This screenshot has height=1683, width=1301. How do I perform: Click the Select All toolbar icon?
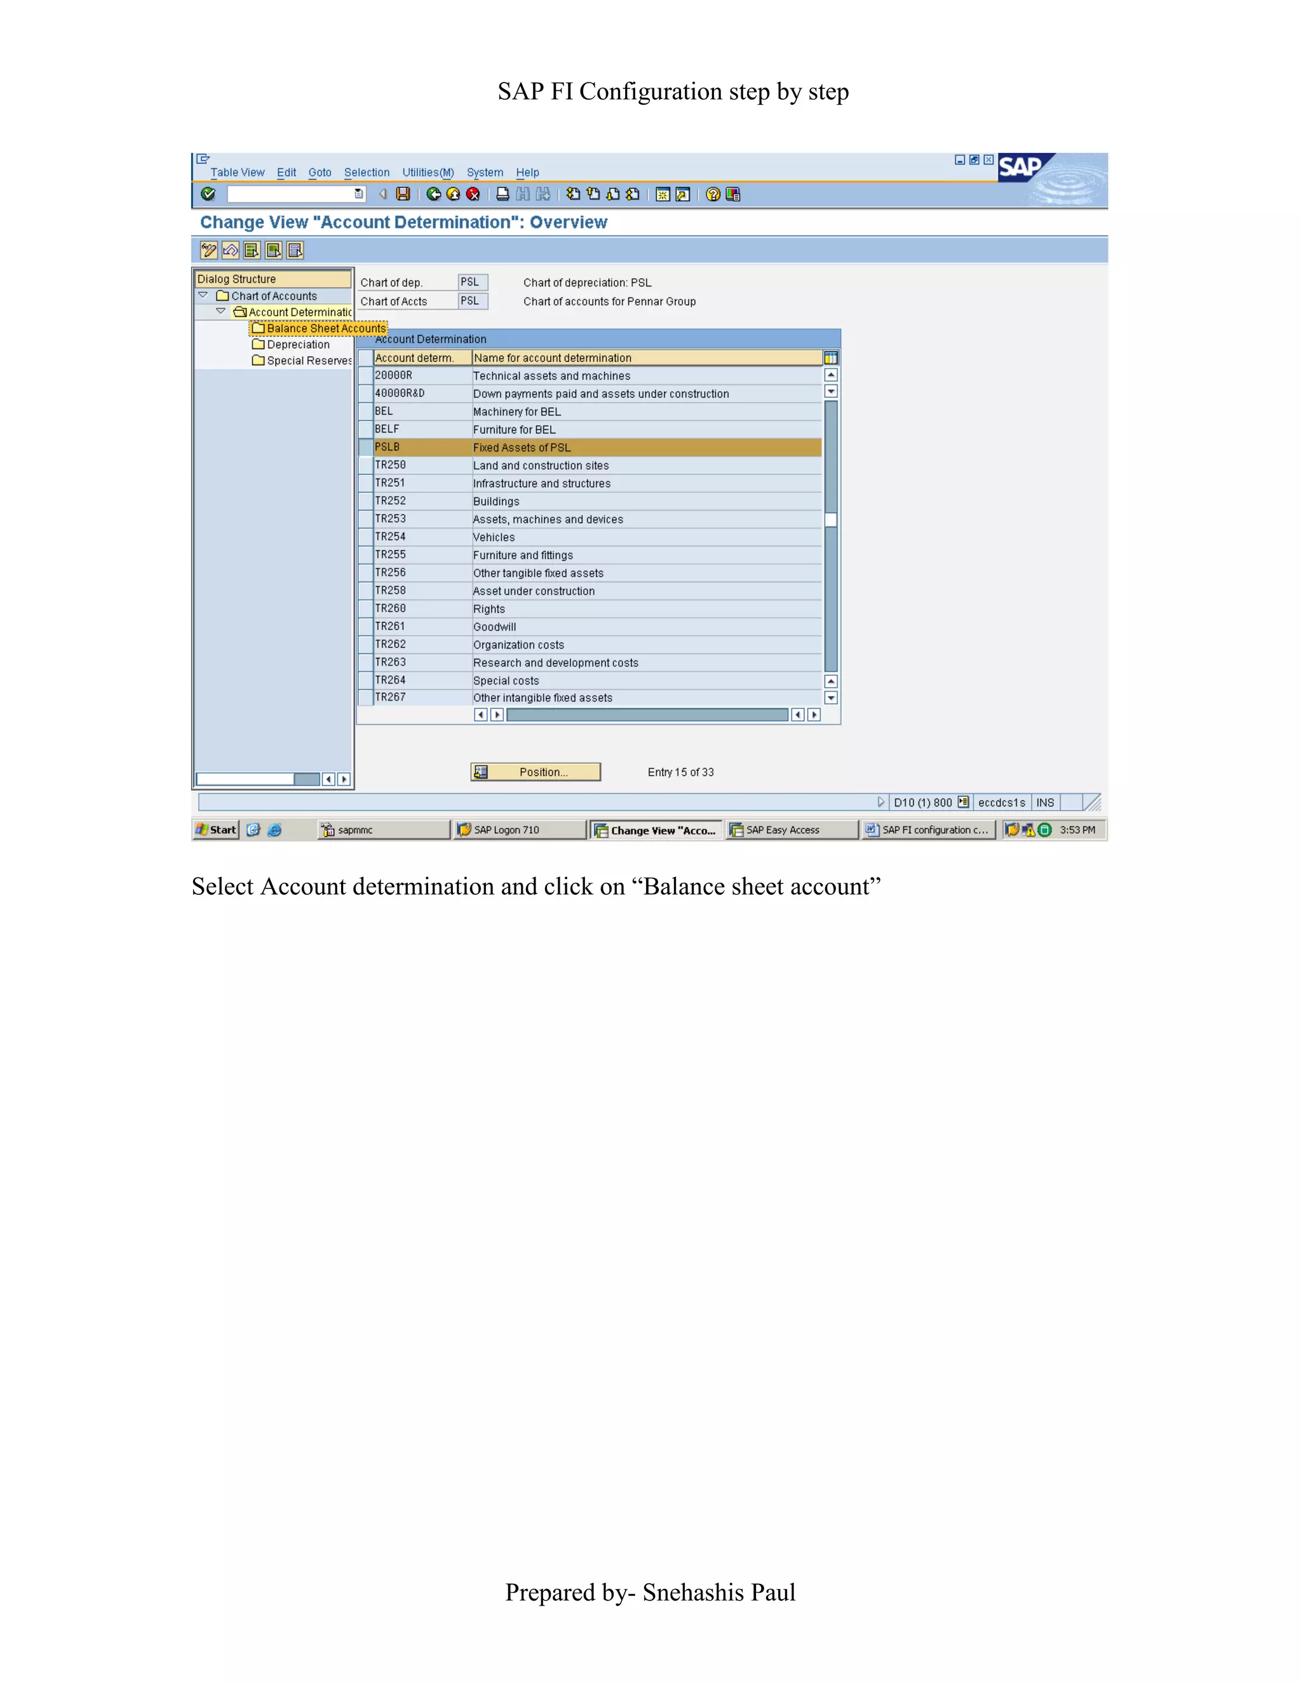coord(252,250)
